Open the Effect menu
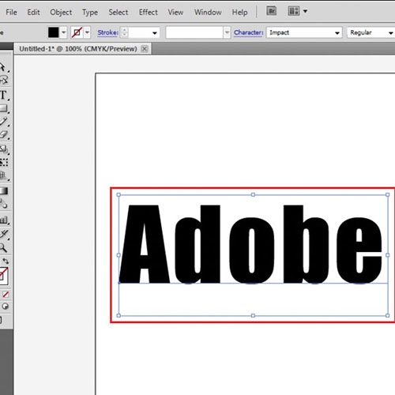 [149, 12]
